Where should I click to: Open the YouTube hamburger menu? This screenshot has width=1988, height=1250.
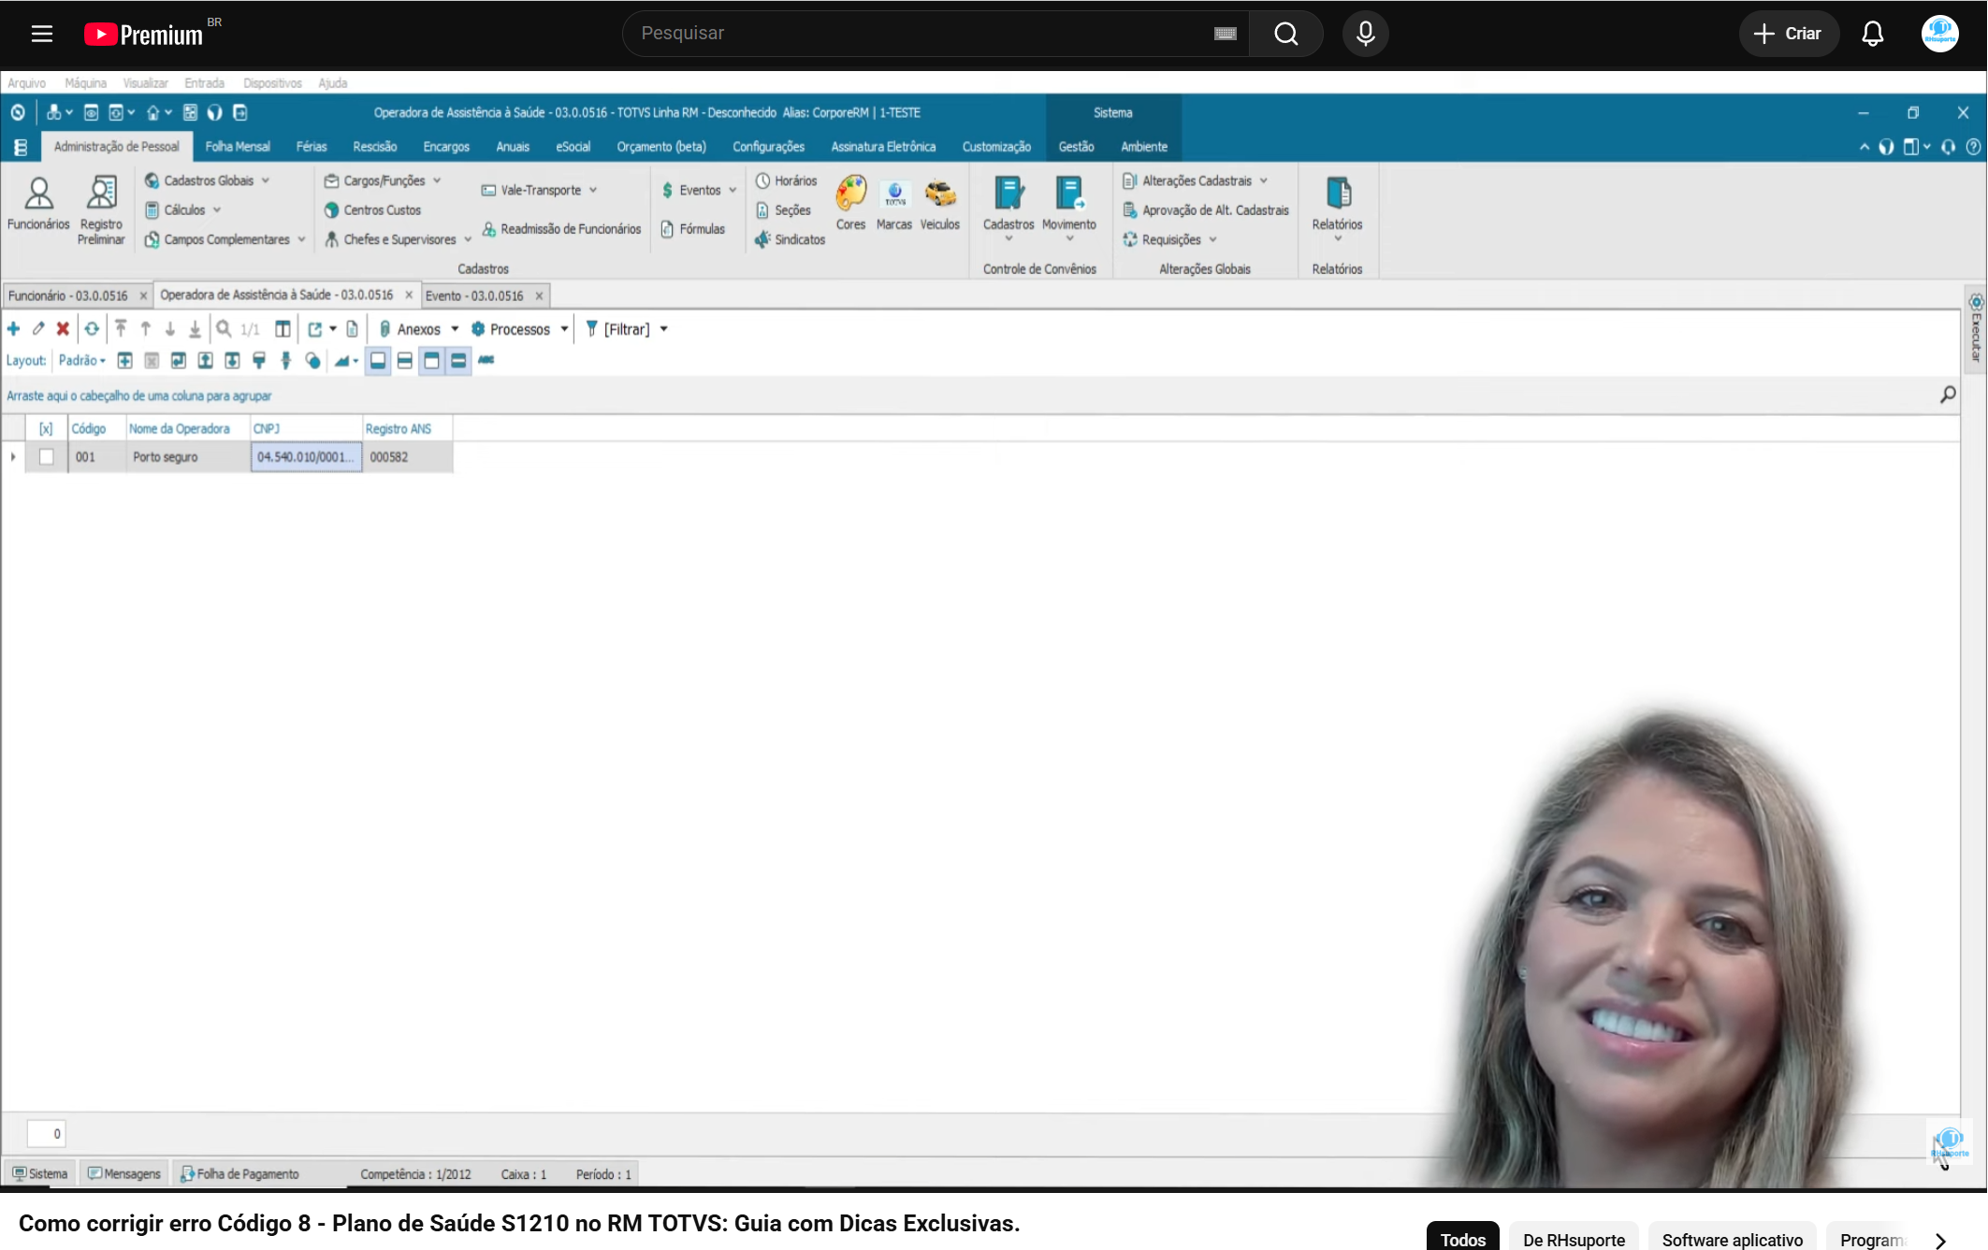pos(42,34)
